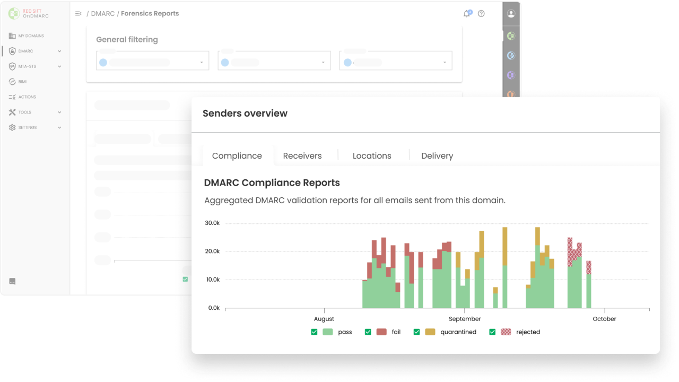This screenshot has height=382, width=679.
Task: Click the BIMI icon in sidebar
Action: tap(12, 82)
